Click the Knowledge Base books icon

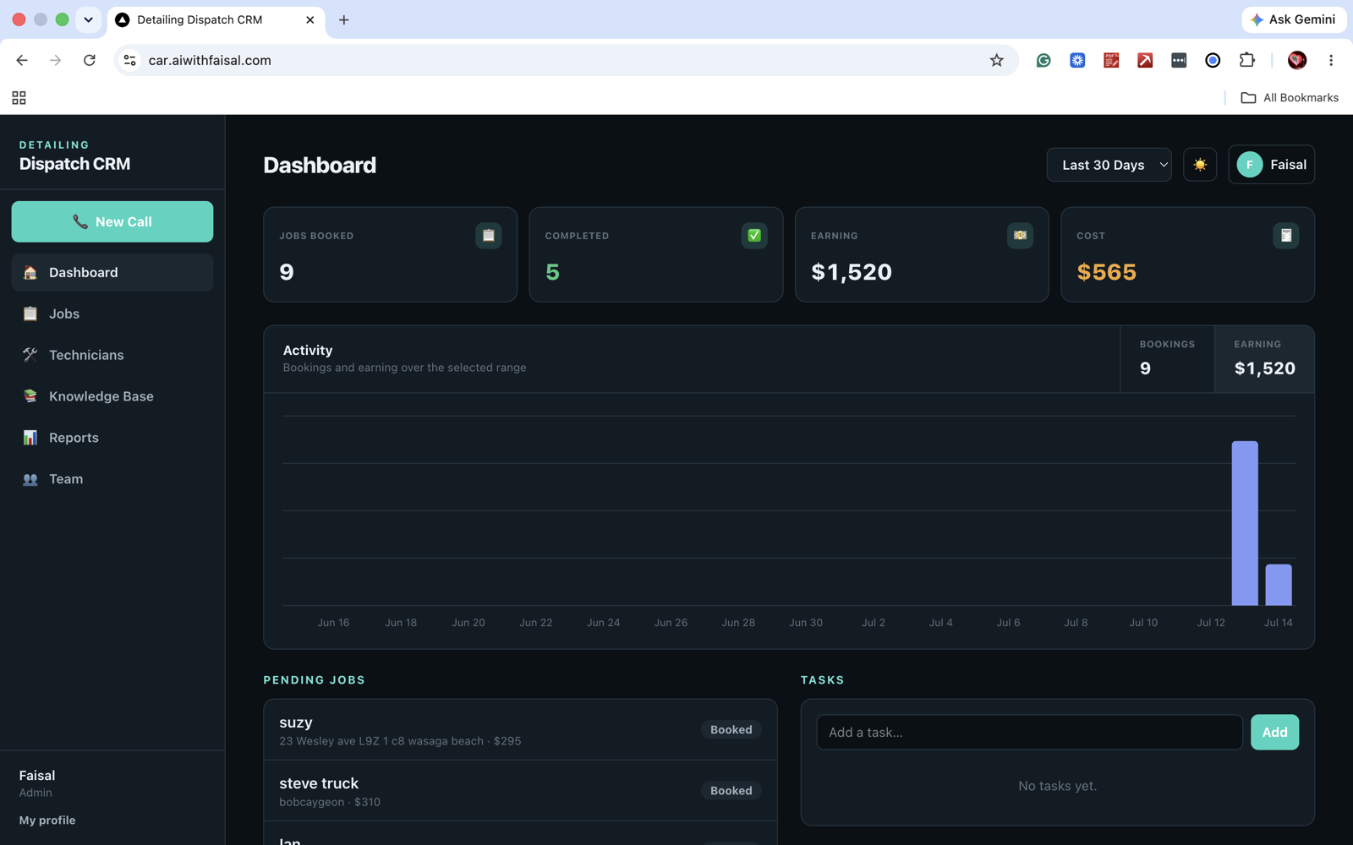pos(30,396)
